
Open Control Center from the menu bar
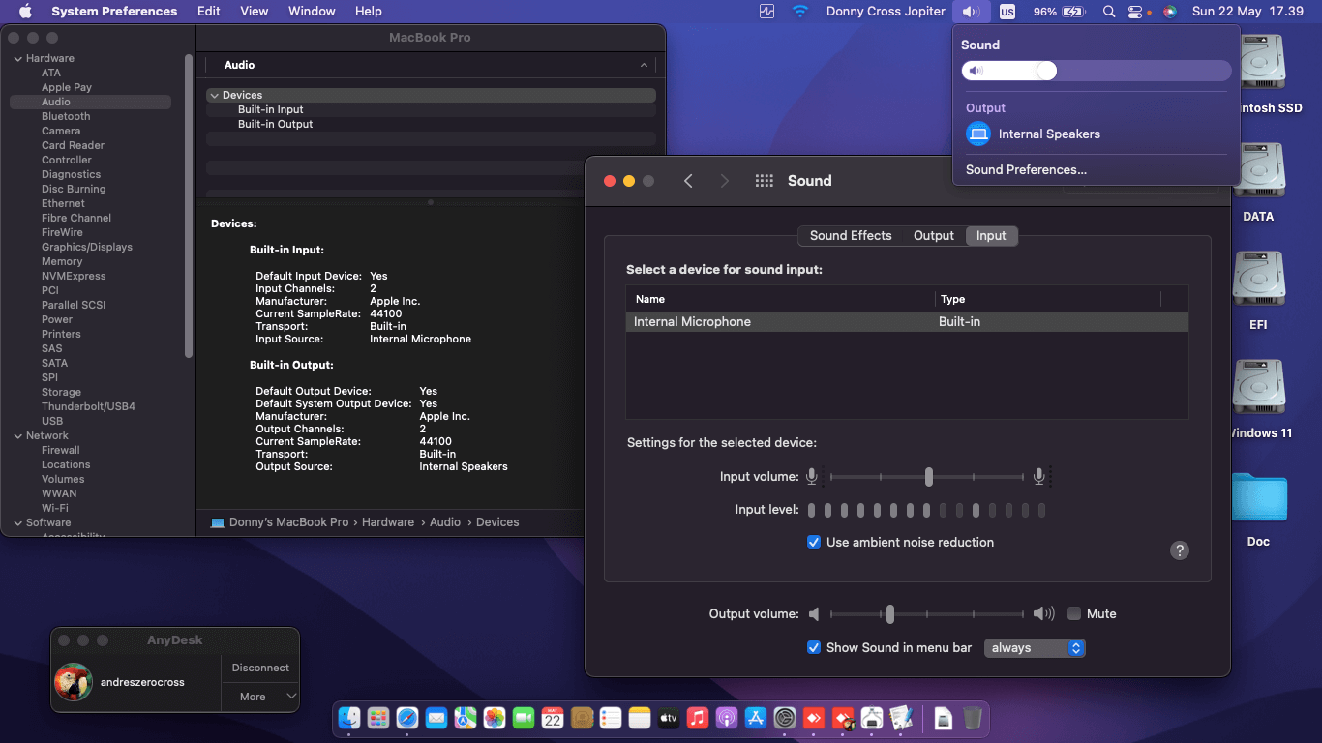(x=1135, y=12)
